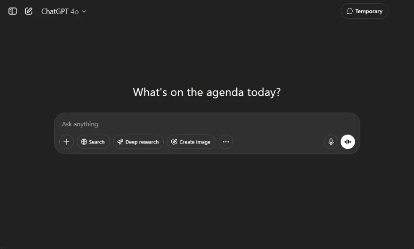Open the plus attachment menu
Screen dimensions: 414x249
66,142
